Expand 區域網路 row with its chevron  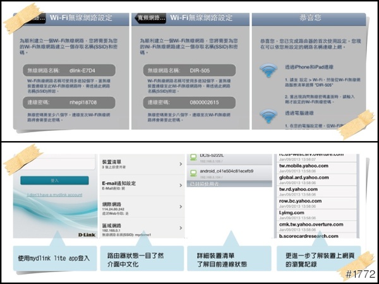(x=181, y=228)
